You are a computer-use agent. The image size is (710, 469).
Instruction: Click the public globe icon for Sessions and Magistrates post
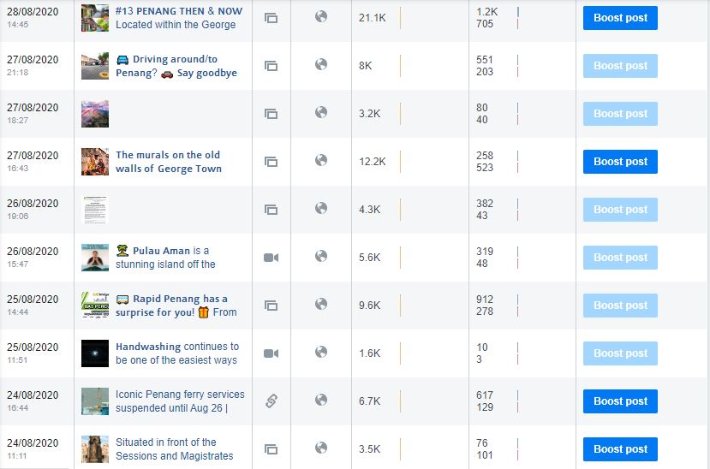tap(321, 448)
